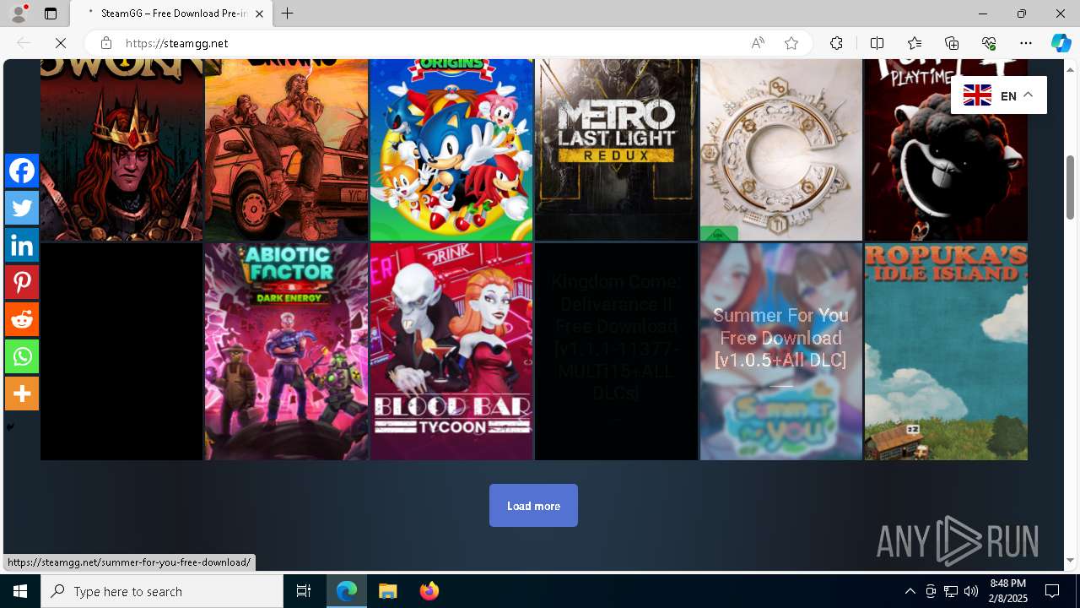Hide the social share sidebar arrow
This screenshot has height=608, width=1080.
(x=10, y=426)
